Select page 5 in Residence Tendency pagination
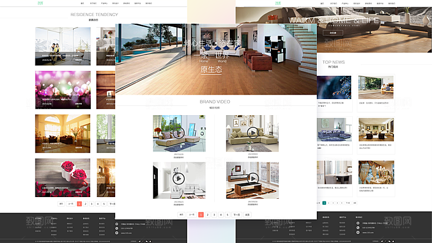Viewport: 432px width, 243px height. click(104, 204)
